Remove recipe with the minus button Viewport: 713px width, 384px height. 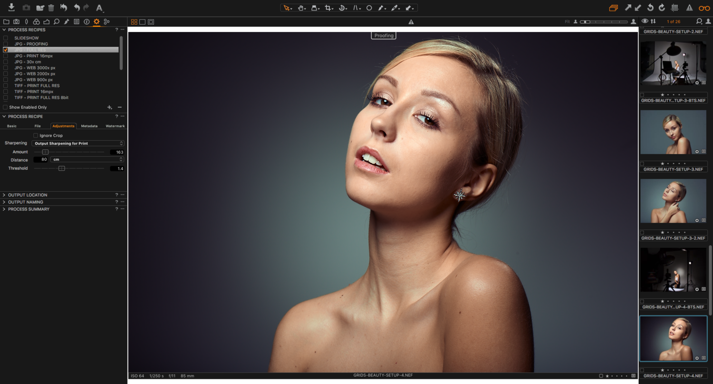click(x=120, y=108)
